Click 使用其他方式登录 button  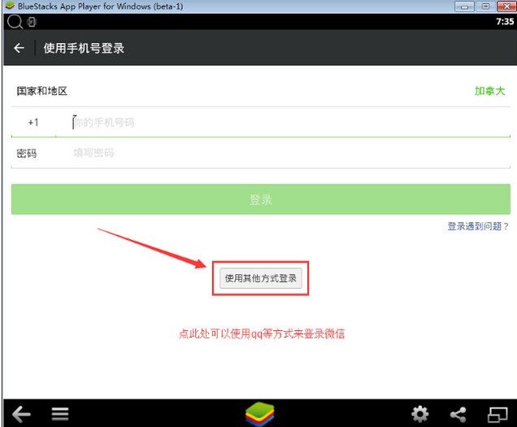(260, 278)
